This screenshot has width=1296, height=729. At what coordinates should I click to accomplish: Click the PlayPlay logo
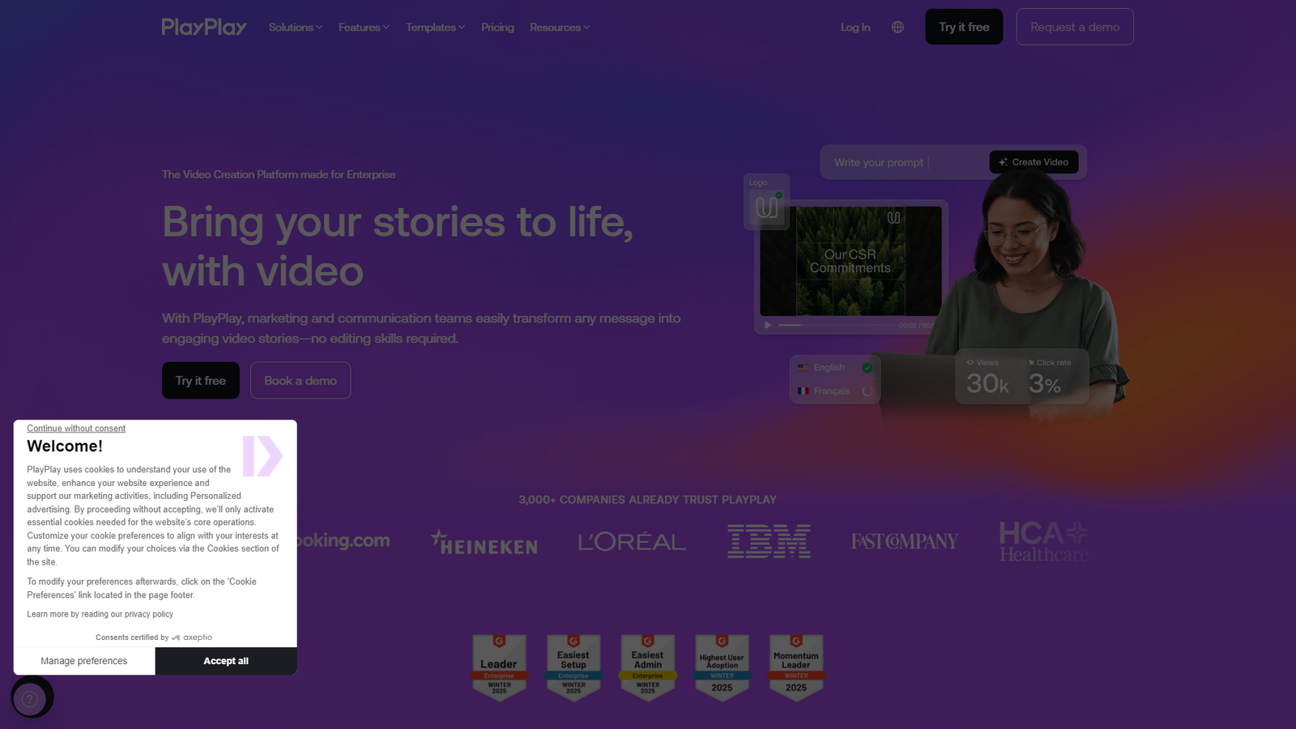(x=204, y=28)
